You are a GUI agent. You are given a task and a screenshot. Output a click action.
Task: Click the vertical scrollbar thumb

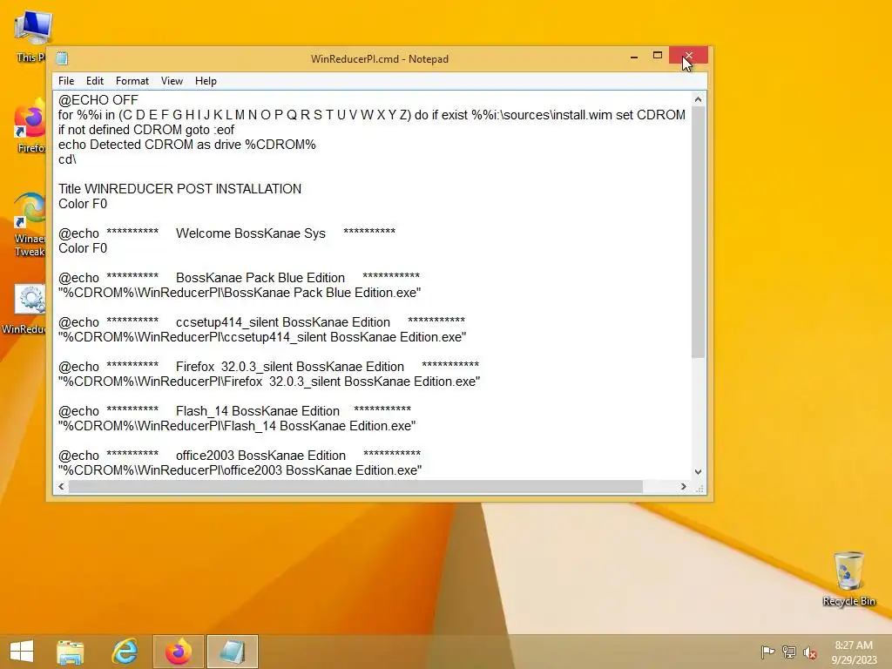pyautogui.click(x=699, y=232)
